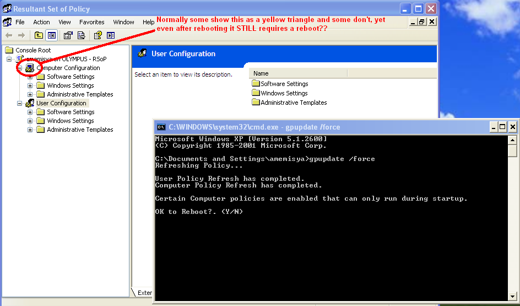The image size is (520, 306).
Task: Maximize the Resultant Set of Policy window
Action: pyautogui.click(x=418, y=9)
